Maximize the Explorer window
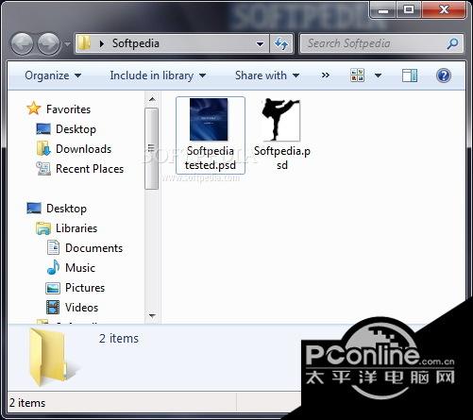473x420 pixels. 409,9
